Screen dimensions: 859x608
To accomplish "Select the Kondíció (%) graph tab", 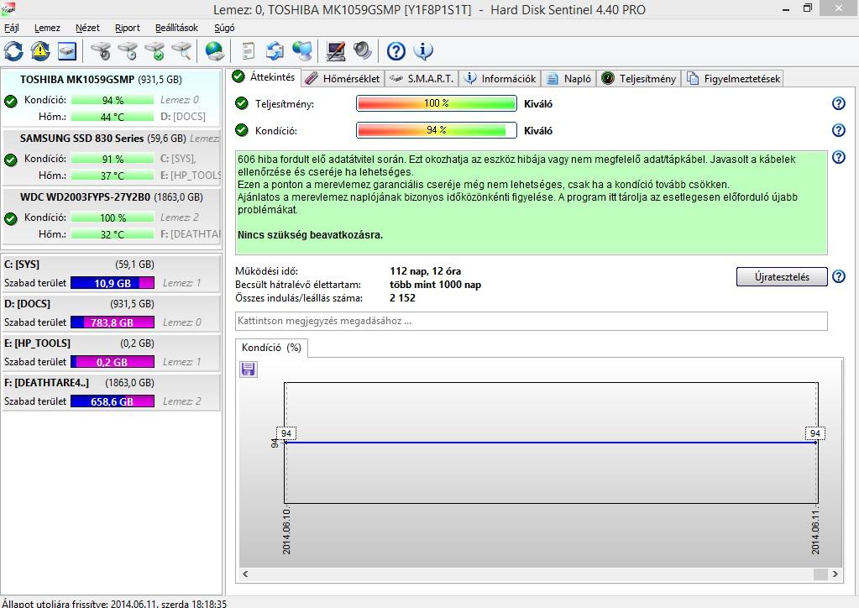I will (x=272, y=348).
